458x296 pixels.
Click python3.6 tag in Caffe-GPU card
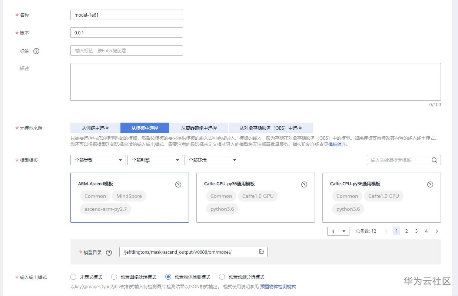(222, 209)
